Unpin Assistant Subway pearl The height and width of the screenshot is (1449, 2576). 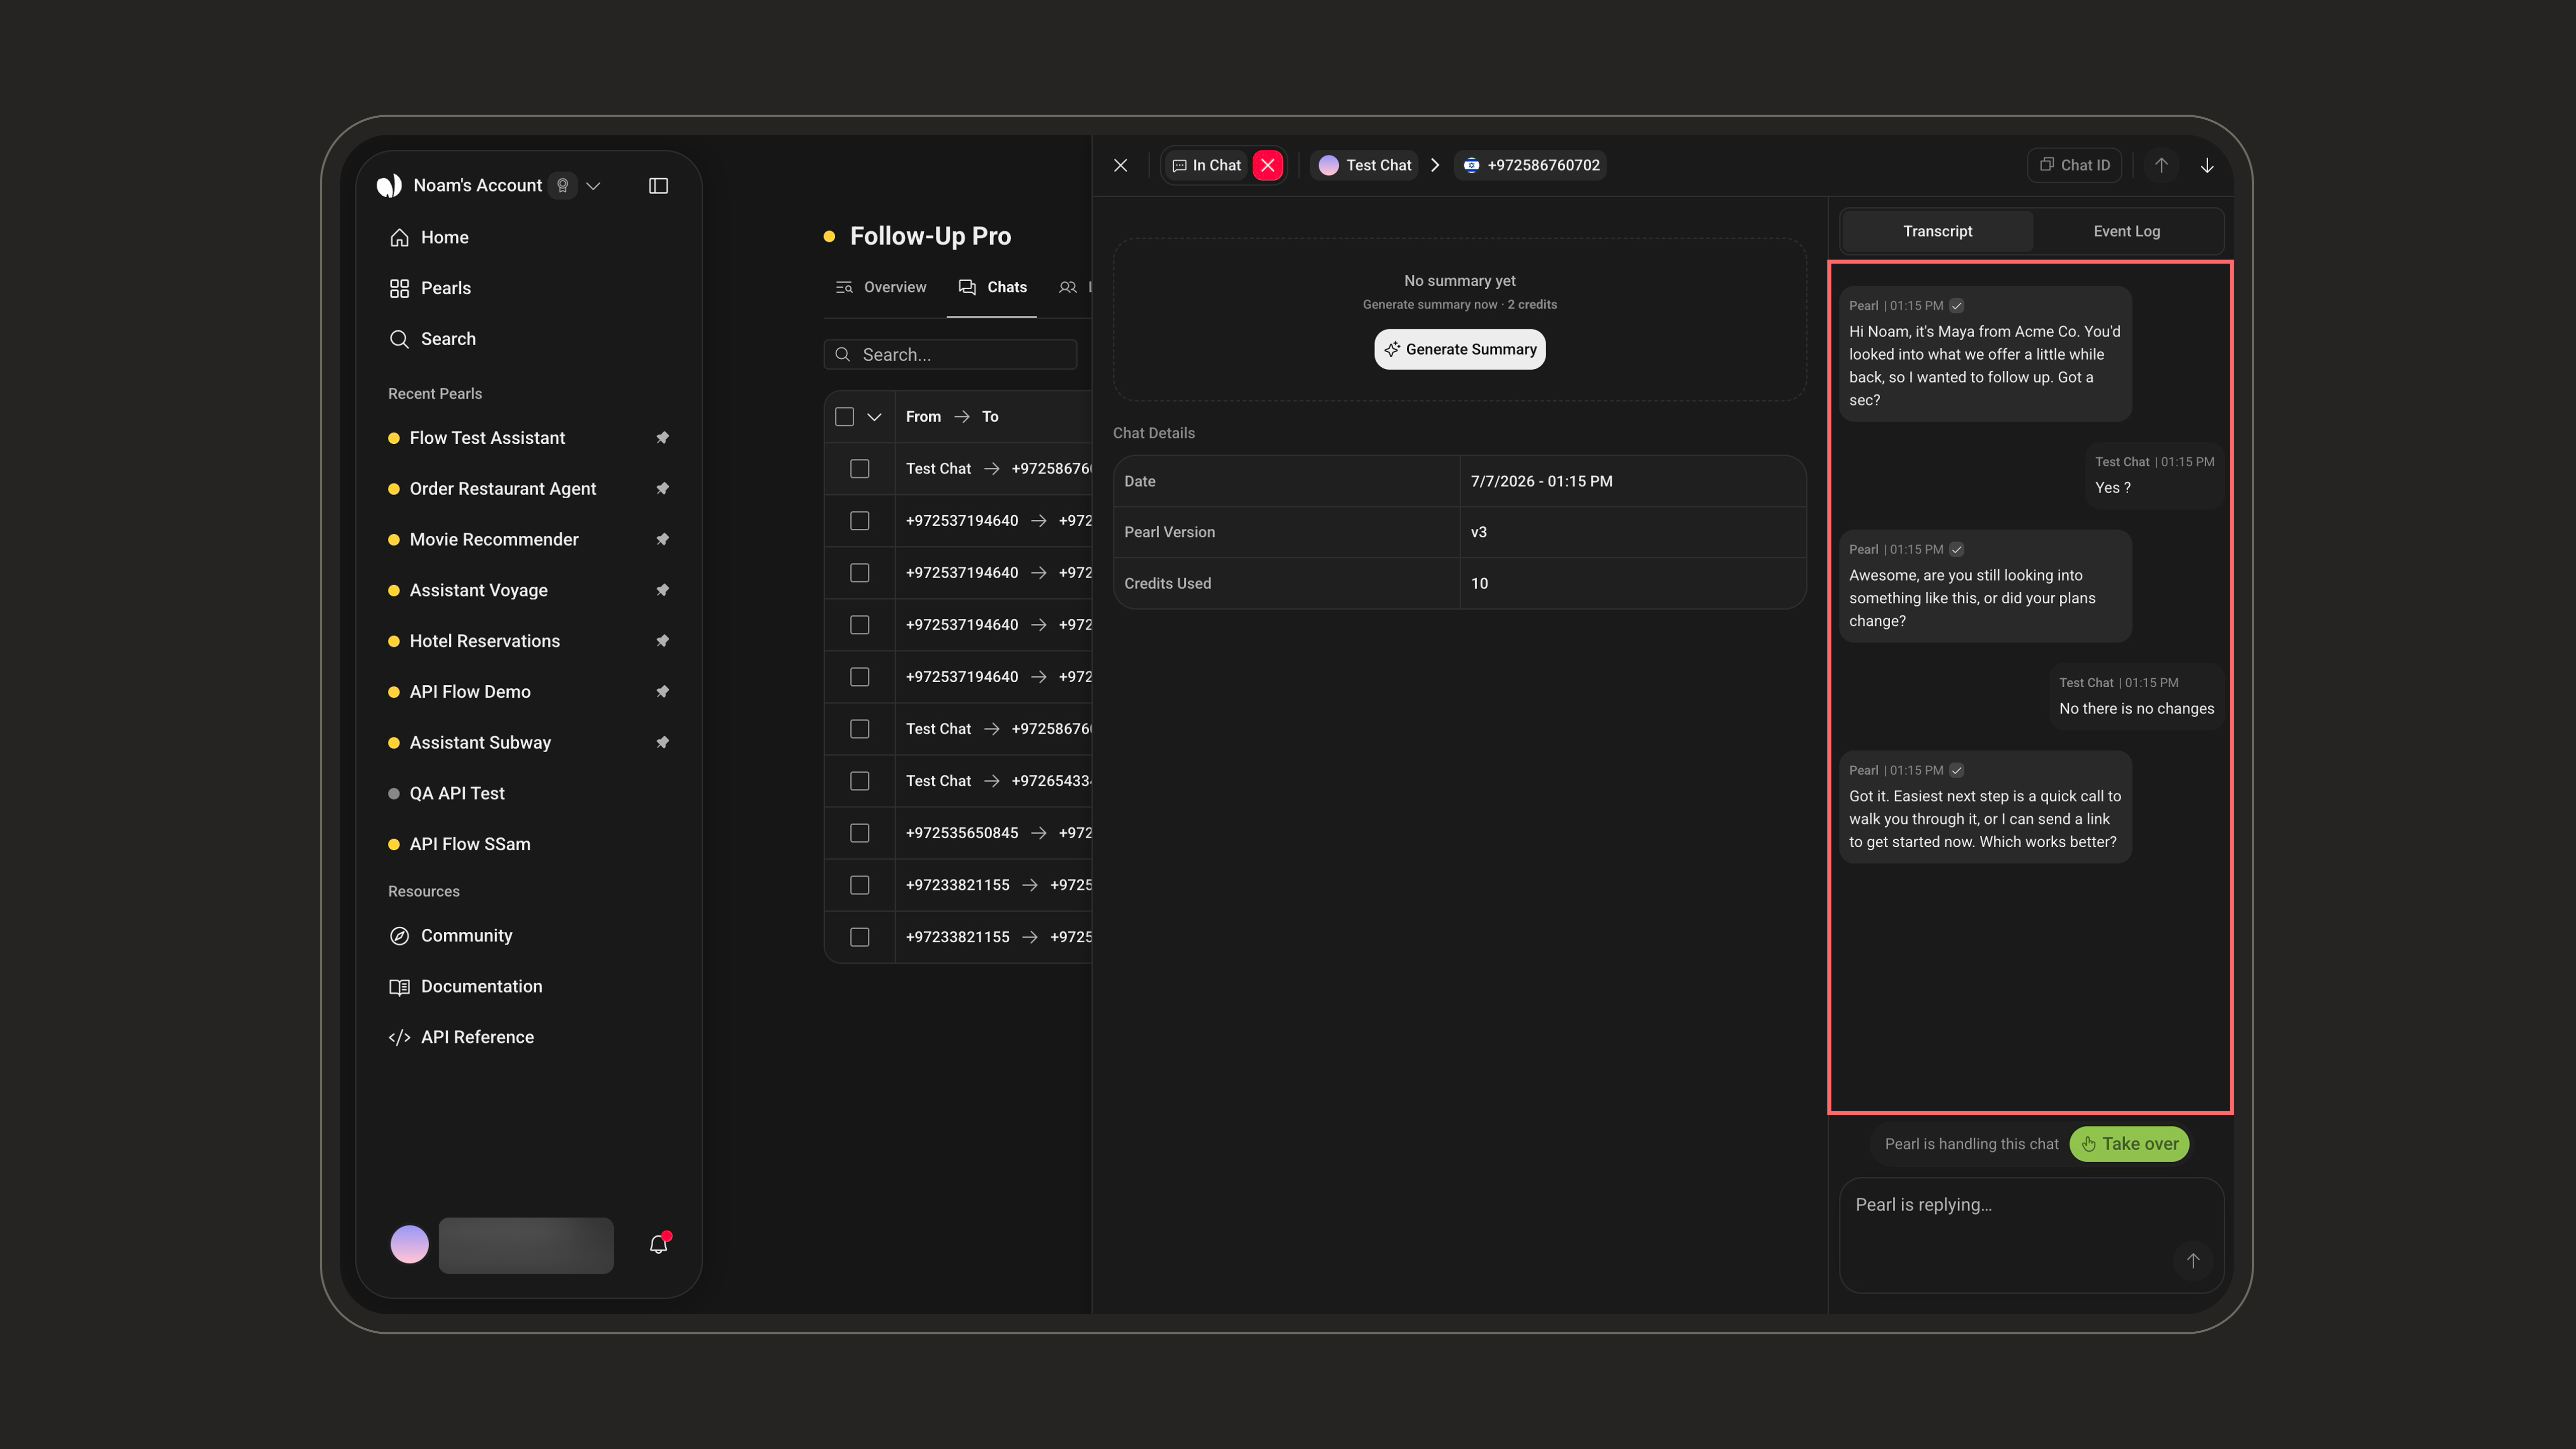pos(662,743)
